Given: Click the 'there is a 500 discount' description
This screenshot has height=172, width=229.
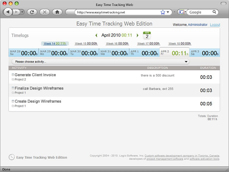Looking at the screenshot, I should pos(157,75).
